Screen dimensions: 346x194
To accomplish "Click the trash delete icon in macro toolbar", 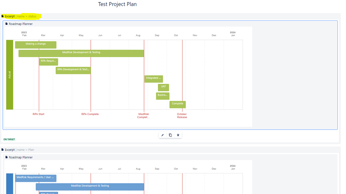I will pos(178,135).
